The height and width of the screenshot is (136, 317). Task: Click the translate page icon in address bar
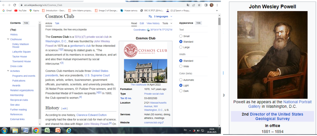pos(188,5)
